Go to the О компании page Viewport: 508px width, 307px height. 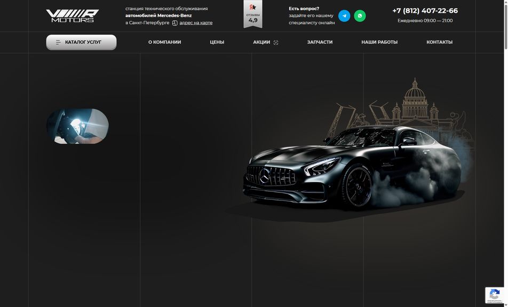[164, 42]
